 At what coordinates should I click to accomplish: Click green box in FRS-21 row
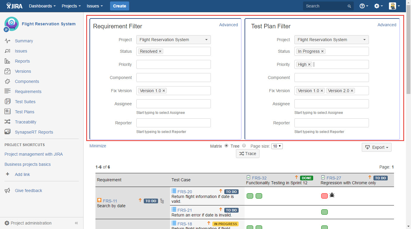[325, 212]
